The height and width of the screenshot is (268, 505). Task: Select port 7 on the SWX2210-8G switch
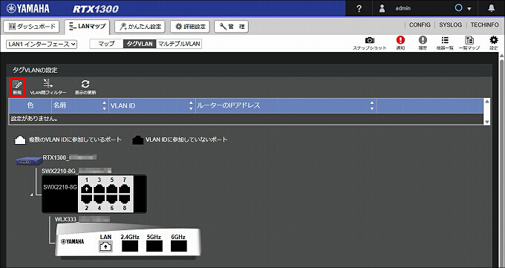click(124, 189)
